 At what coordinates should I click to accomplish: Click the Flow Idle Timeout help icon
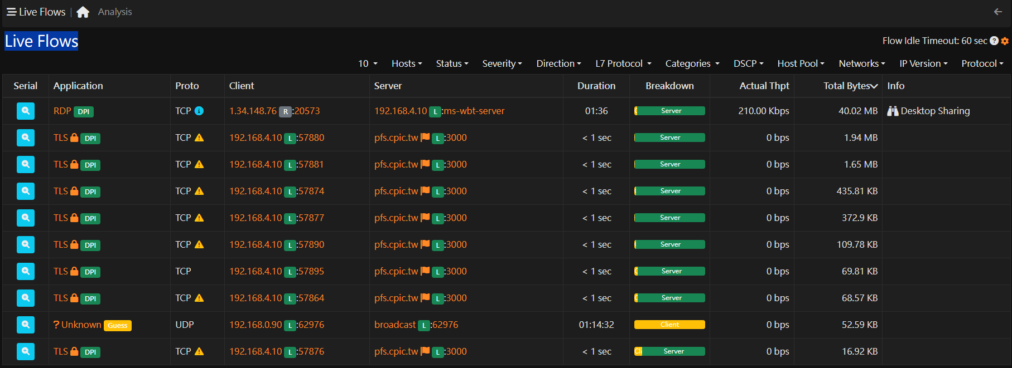click(994, 41)
